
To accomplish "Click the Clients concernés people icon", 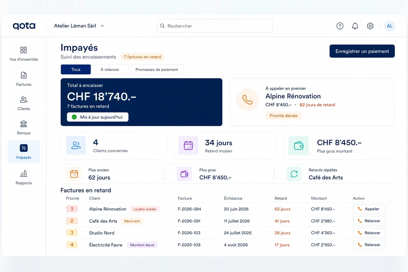I will click(x=76, y=145).
